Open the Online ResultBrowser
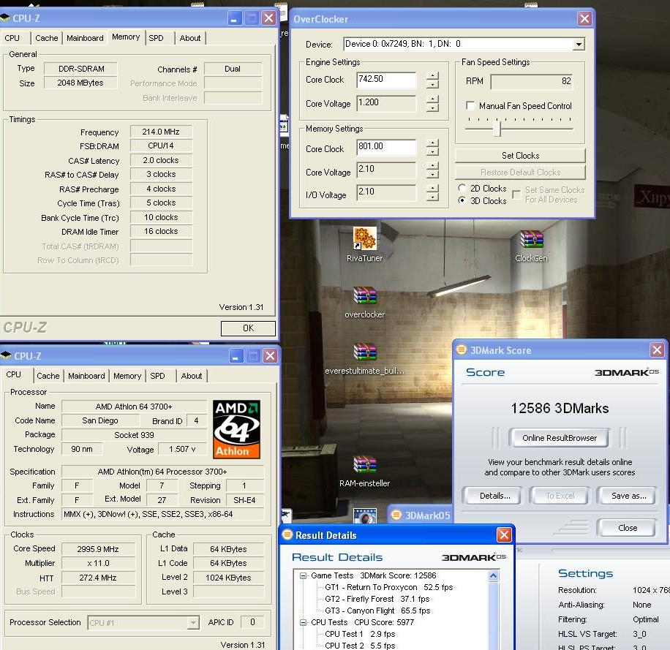Screen dimensions: 670x650 [559, 438]
